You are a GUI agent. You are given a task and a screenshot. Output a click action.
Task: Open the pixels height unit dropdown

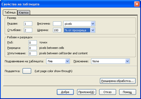(x=79, y=24)
